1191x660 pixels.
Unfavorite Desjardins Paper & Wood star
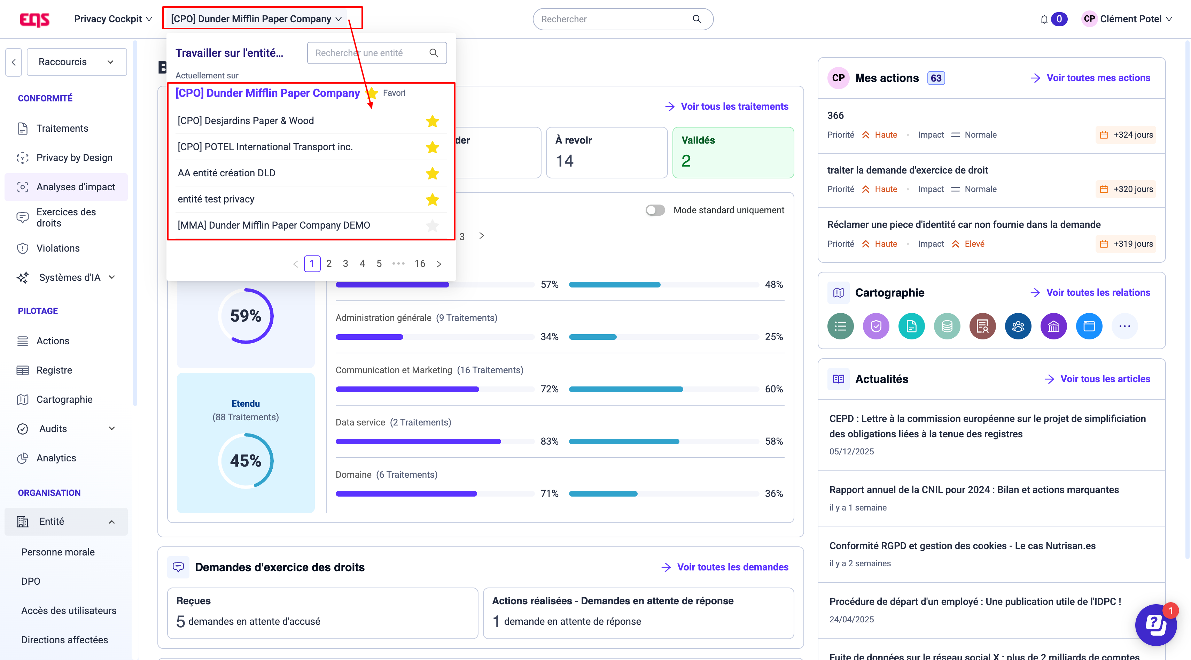pos(432,121)
